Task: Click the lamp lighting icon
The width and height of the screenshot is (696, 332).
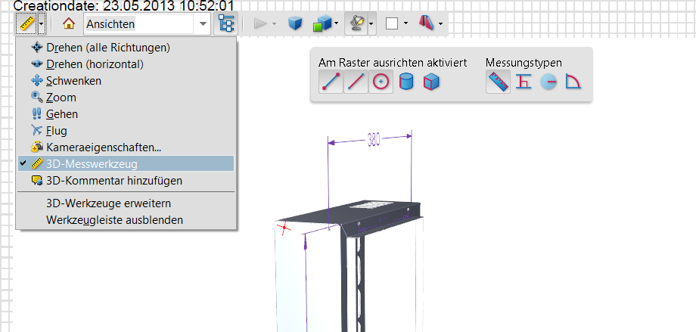Action: click(356, 24)
